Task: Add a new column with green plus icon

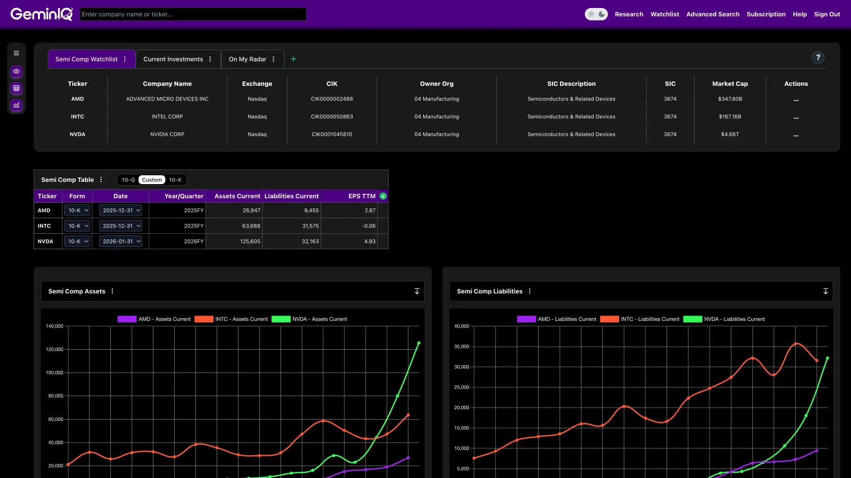Action: (383, 196)
